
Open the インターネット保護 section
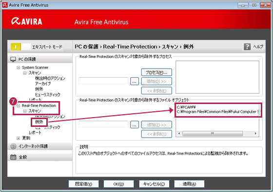point(40,146)
